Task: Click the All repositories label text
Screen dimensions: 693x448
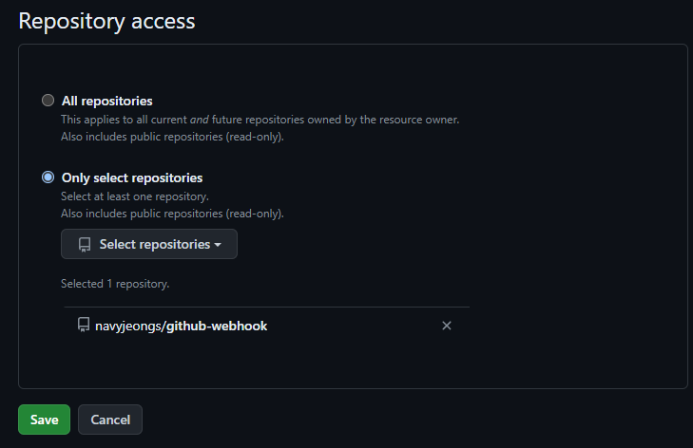Action: point(107,101)
